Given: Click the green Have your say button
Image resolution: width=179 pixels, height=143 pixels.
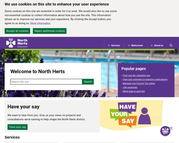Looking at the screenshot, I should (18, 127).
